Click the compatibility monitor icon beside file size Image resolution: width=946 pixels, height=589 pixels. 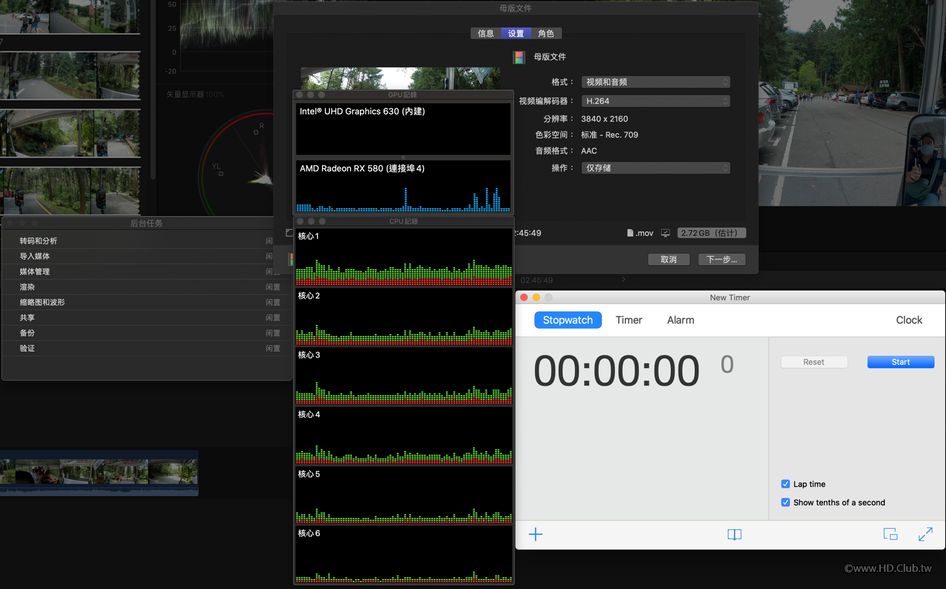(x=665, y=233)
